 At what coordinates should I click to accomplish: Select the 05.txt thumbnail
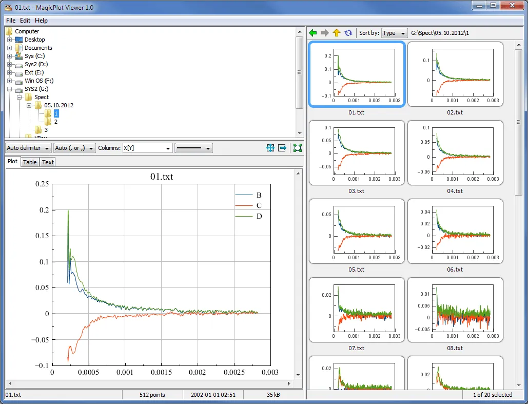click(356, 231)
